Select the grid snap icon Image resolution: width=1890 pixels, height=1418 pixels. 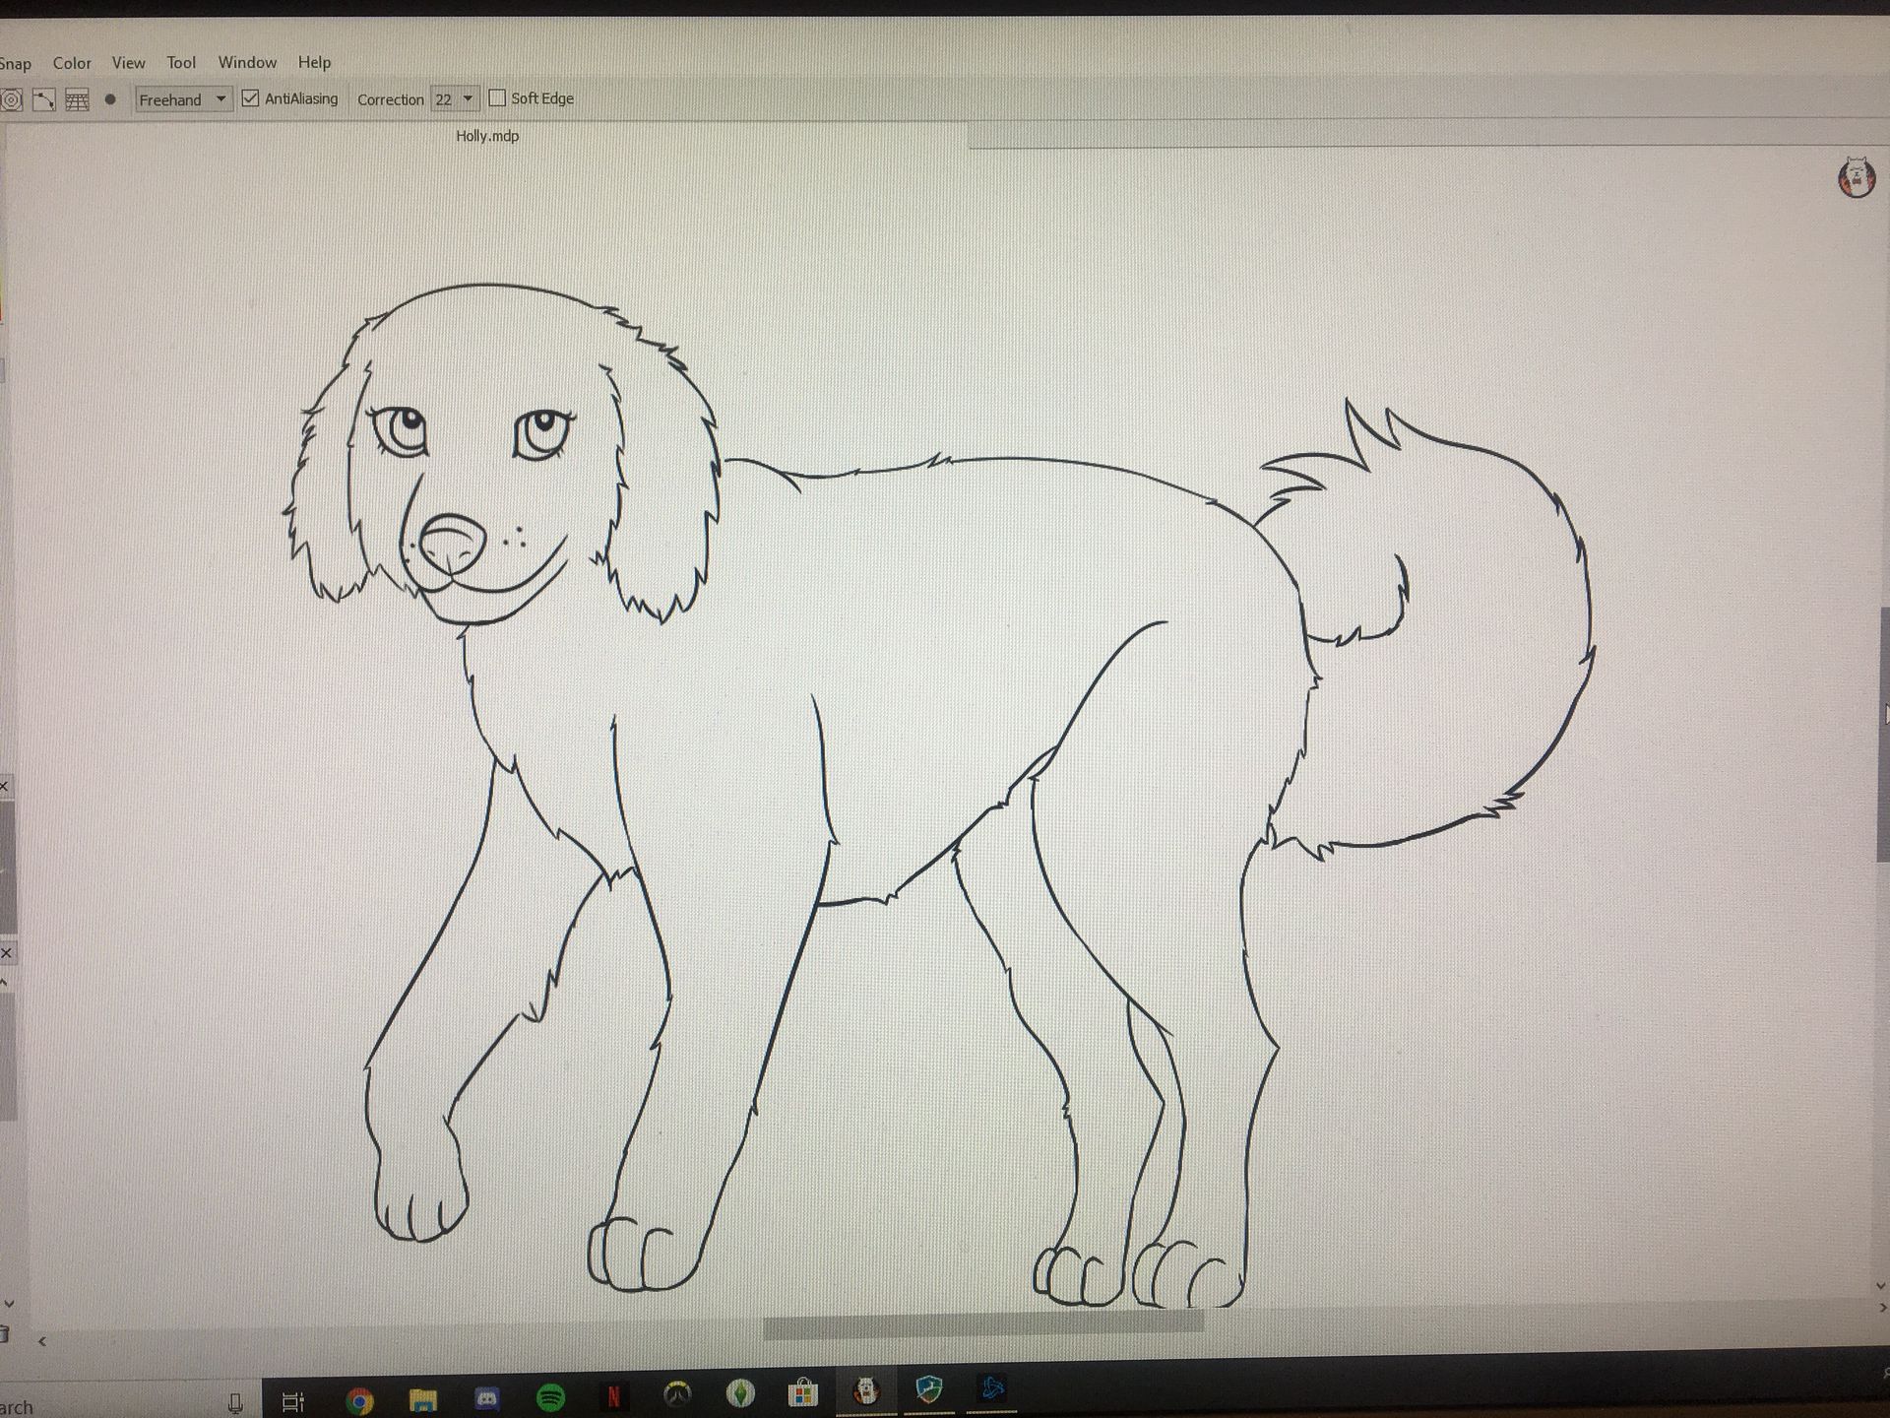pyautogui.click(x=77, y=99)
